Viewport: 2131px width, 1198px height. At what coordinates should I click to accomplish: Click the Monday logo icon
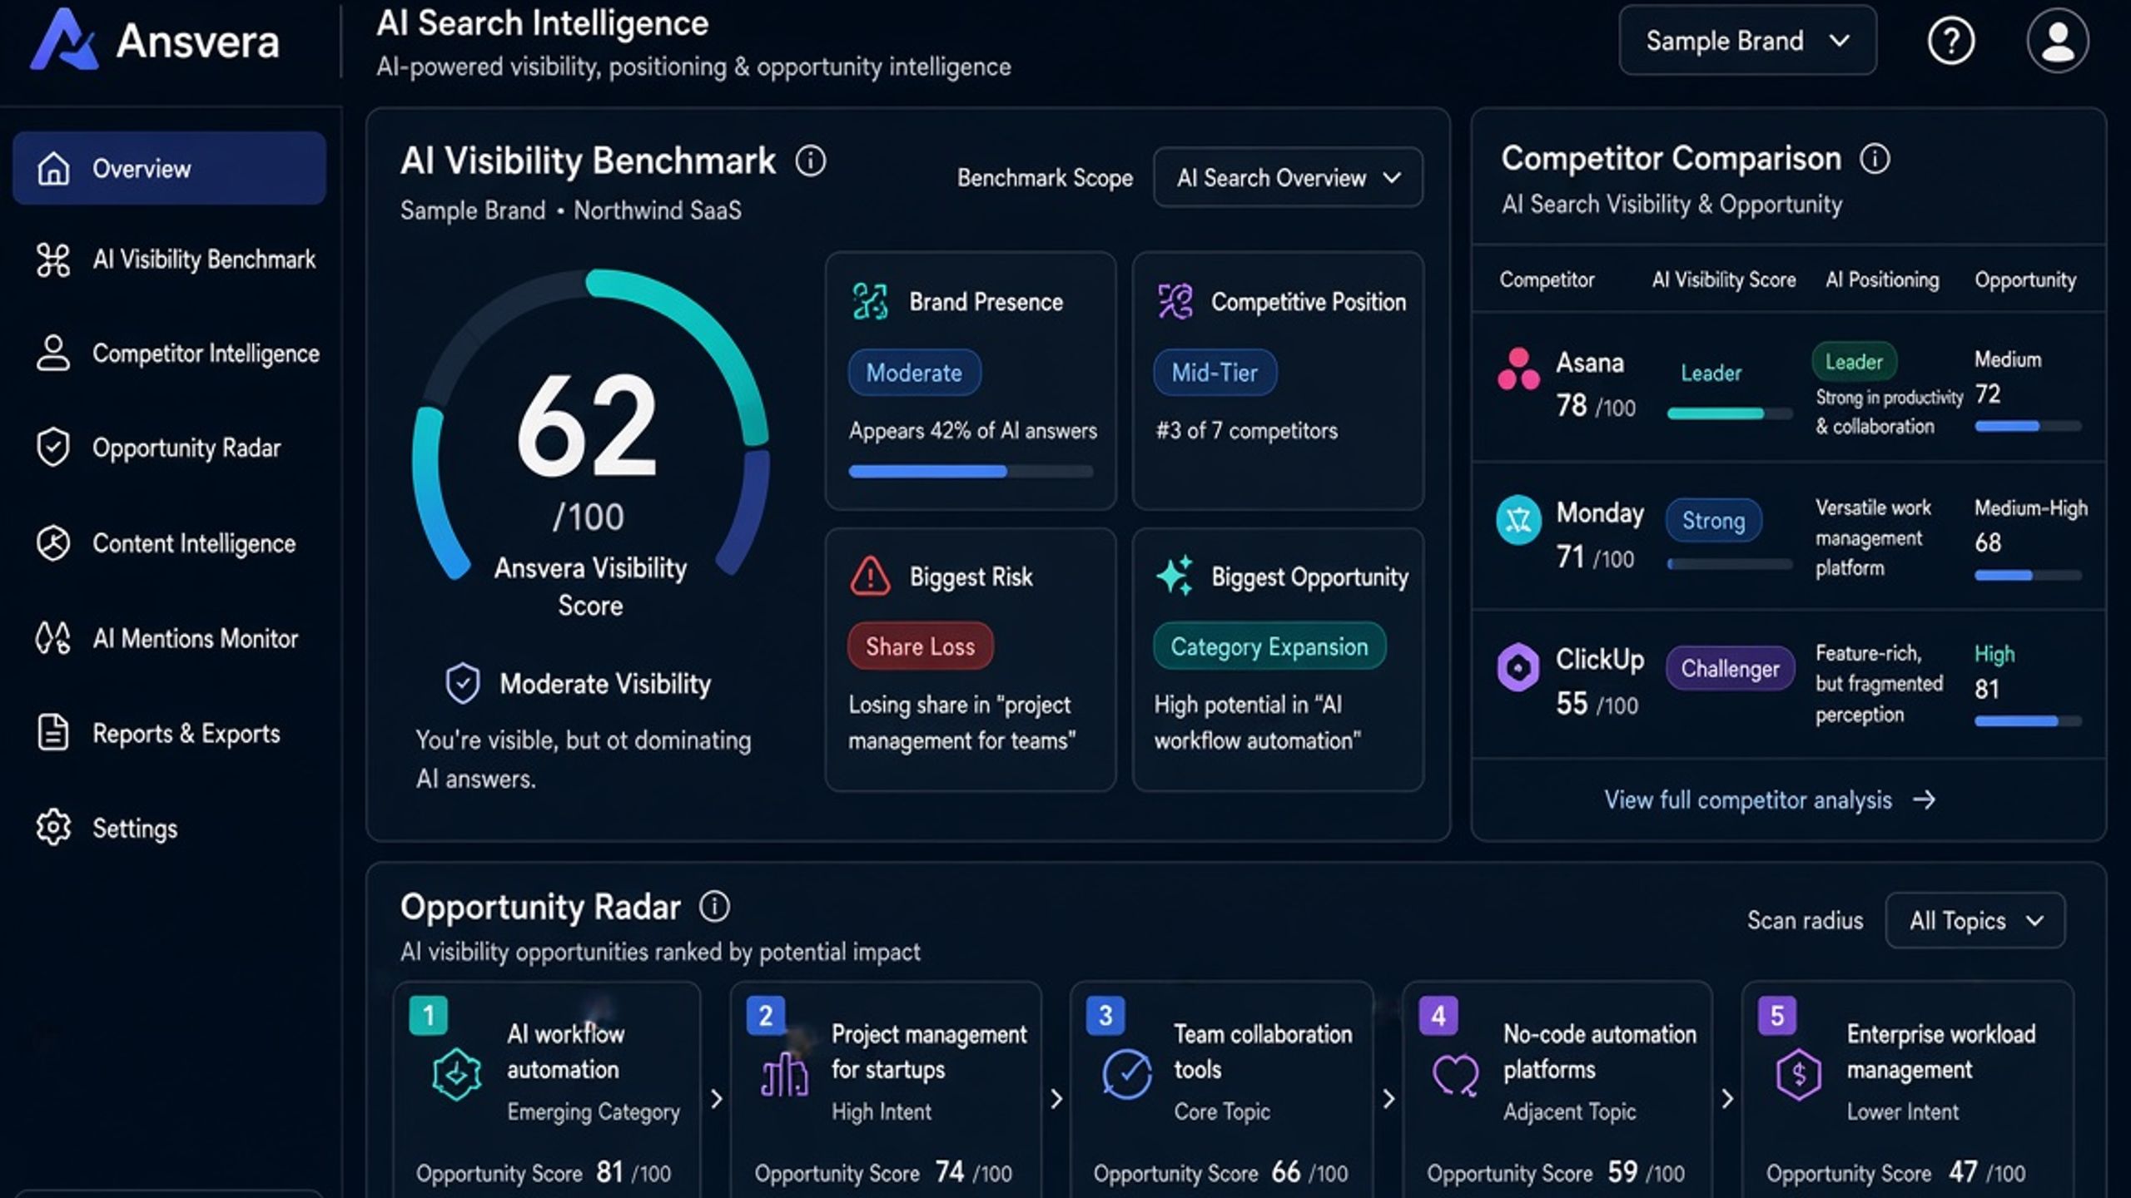click(x=1518, y=520)
